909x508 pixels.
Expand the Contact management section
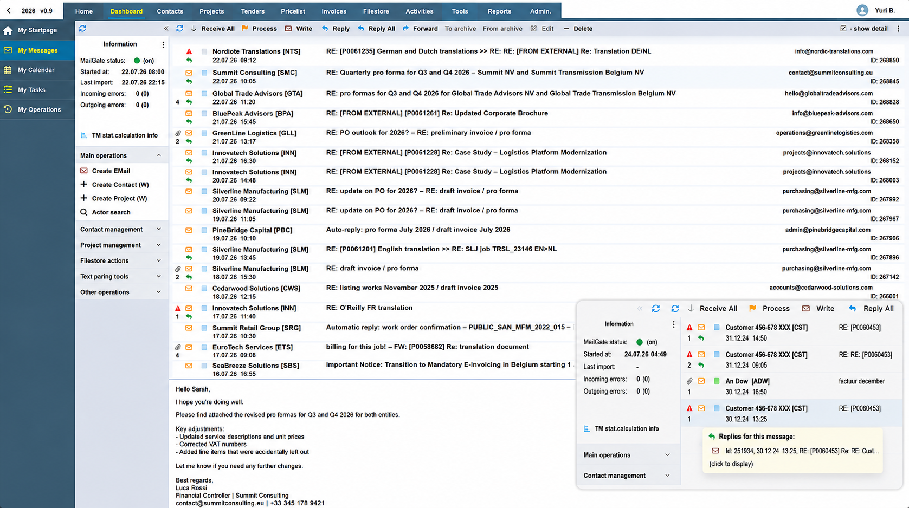pos(159,230)
